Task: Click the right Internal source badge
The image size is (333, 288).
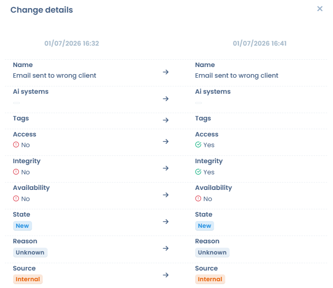Action: [210, 279]
